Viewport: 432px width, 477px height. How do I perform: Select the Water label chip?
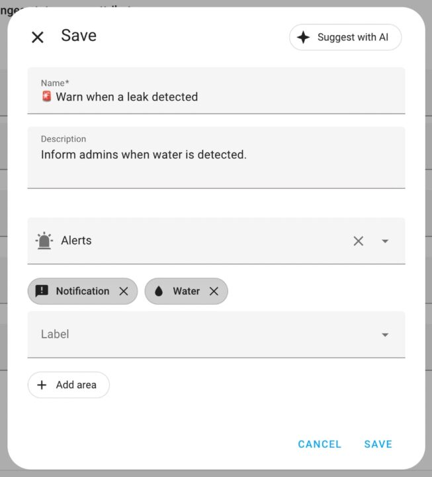(186, 291)
